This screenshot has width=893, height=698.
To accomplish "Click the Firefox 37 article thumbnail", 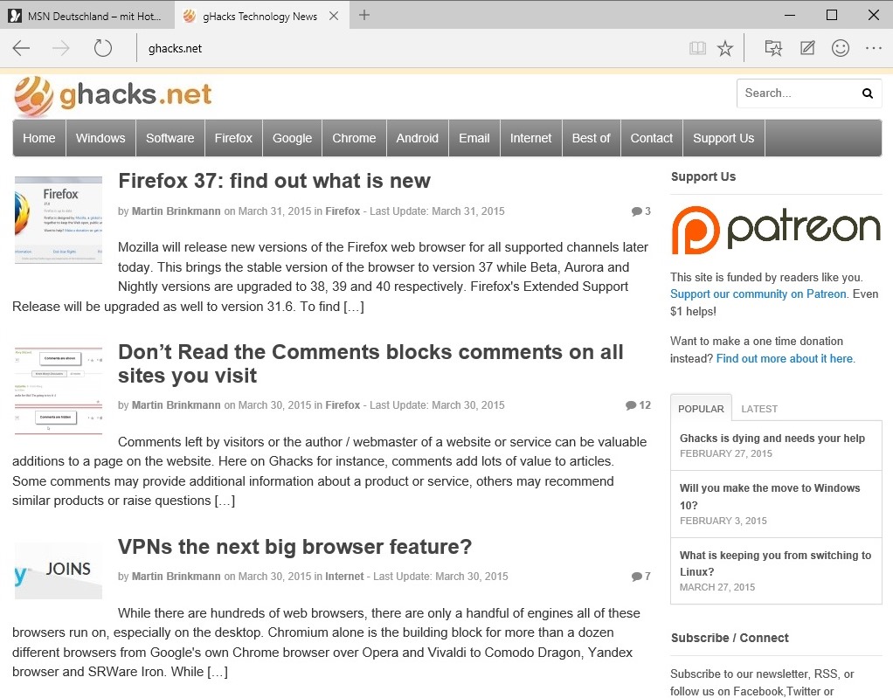I will tap(58, 220).
